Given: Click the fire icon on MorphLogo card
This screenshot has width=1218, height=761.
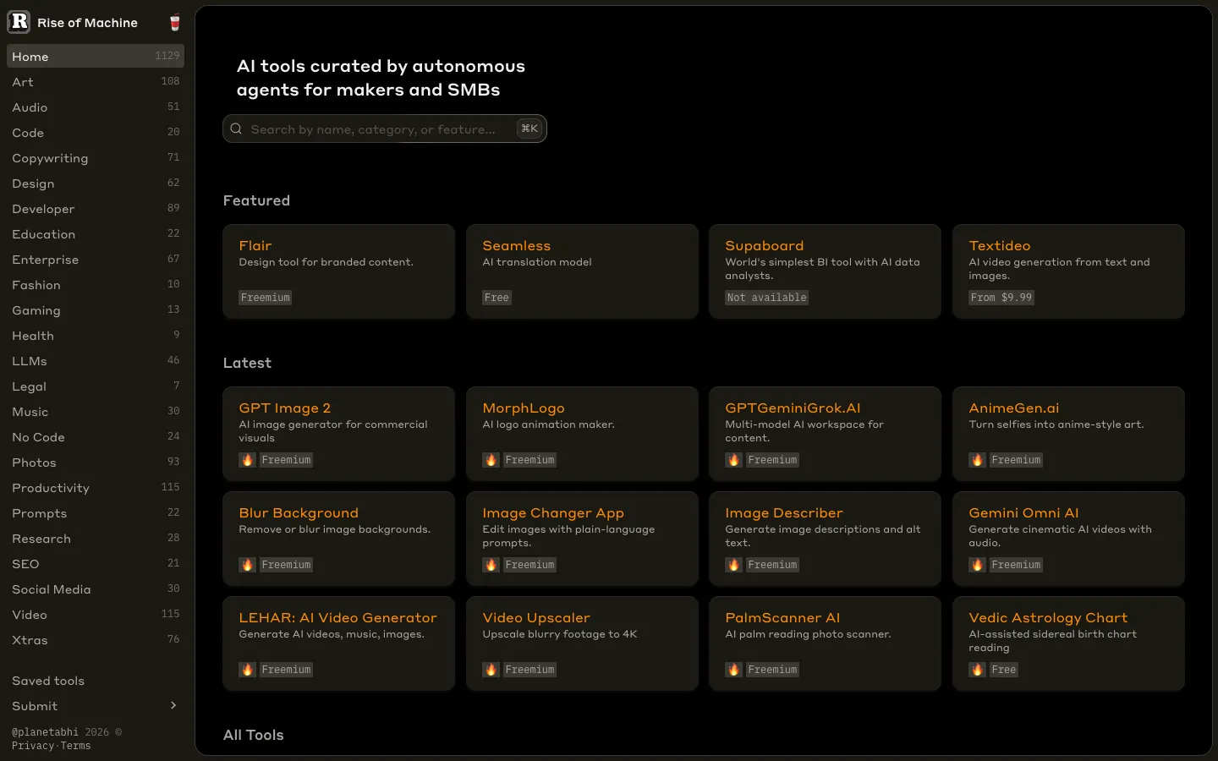Looking at the screenshot, I should point(491,460).
